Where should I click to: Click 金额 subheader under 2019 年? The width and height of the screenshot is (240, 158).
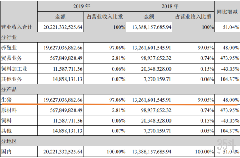tap(60, 16)
